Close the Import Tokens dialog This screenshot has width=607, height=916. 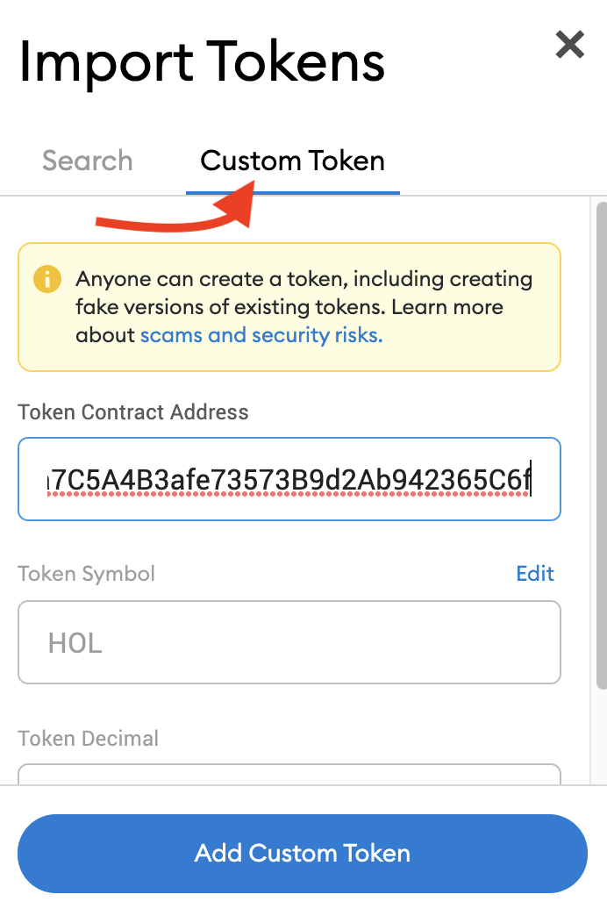(x=570, y=44)
